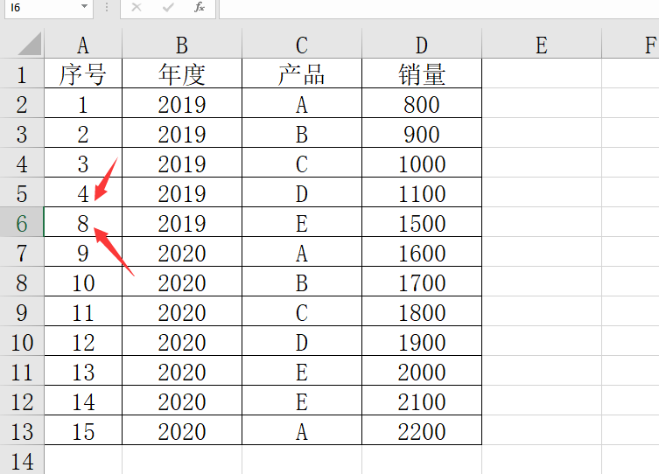This screenshot has width=659, height=474.
Task: Select column E header
Action: [542, 44]
